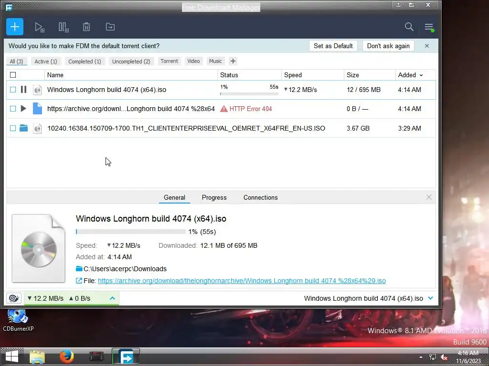Toggle snail speed mode icon
Screen dimensions: 489x366
click(14, 298)
